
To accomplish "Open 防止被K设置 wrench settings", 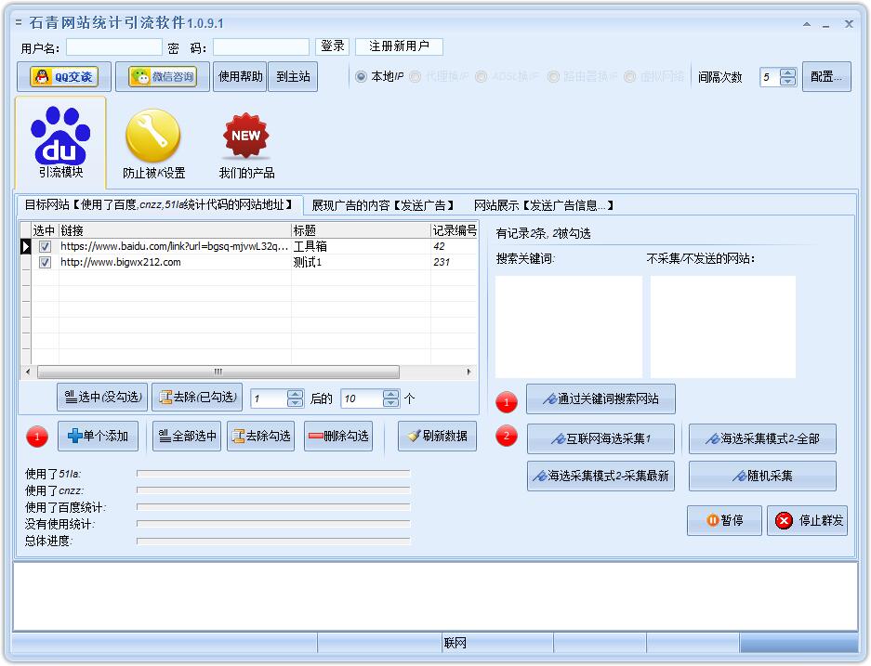I will (x=153, y=142).
